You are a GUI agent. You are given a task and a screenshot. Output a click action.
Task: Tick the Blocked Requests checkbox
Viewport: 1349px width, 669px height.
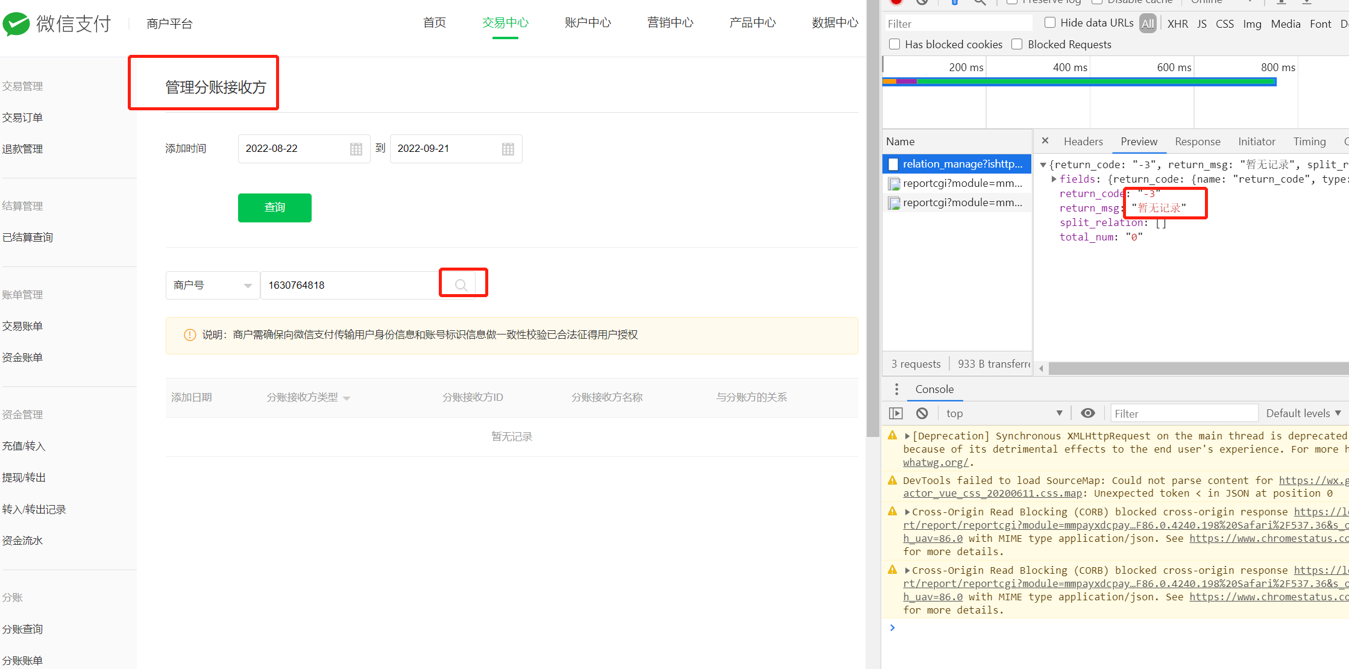click(x=1017, y=44)
